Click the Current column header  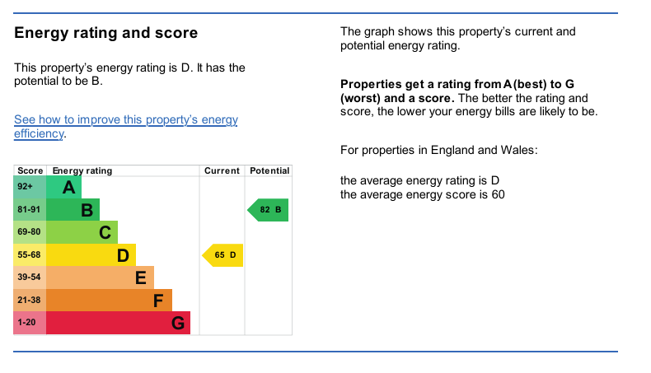point(222,170)
